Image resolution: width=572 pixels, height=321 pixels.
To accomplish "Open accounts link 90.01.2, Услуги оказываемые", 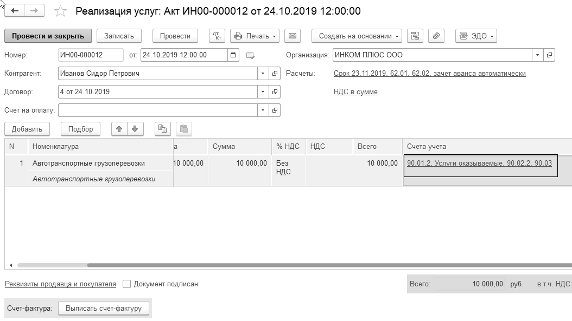I will [479, 163].
